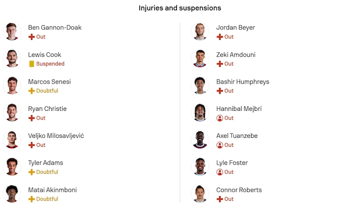Click the yellow doubtful cross under Marcos Senesi
This screenshot has height=209, width=360.
(31, 91)
